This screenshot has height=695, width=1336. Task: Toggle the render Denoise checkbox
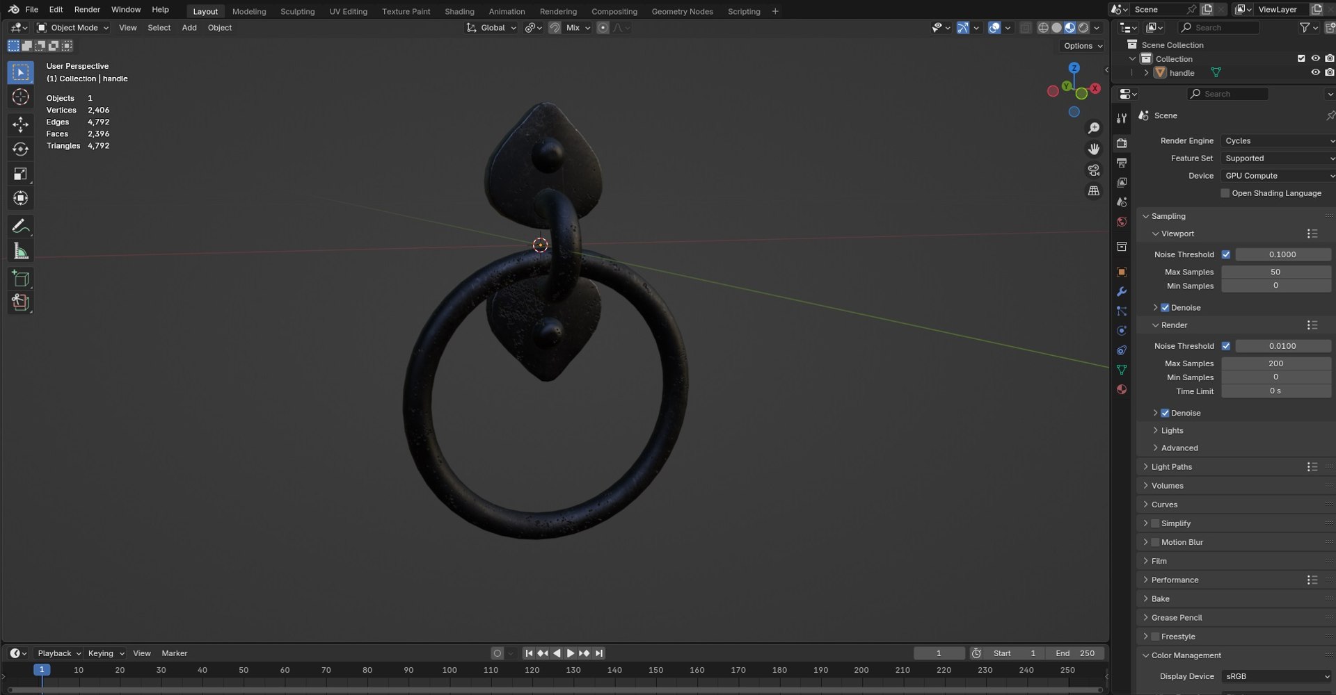click(1165, 414)
